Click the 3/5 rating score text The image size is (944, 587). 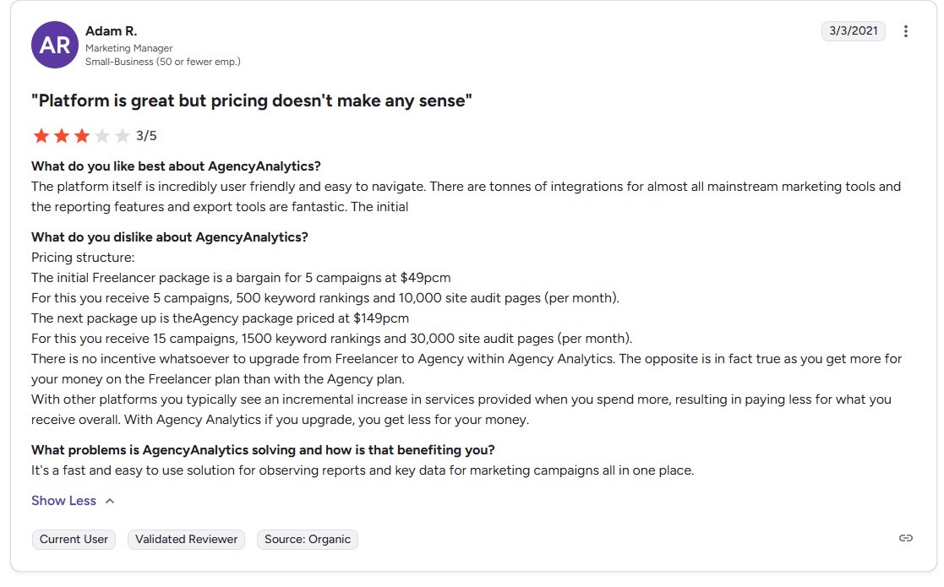coord(146,136)
